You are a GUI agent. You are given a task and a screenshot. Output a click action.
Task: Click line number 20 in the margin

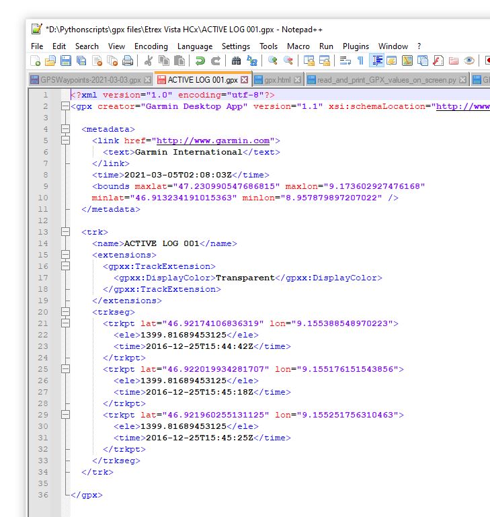[44, 312]
